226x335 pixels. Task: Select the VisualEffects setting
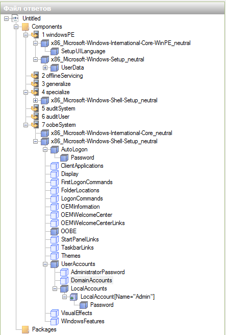[77, 313]
